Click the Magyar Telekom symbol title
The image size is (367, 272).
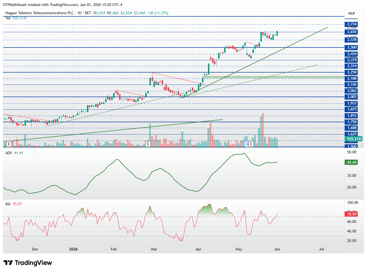tap(40, 13)
